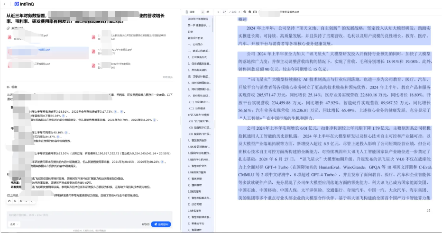Click the answer panel vertical scrollbar
Screen dimensions: 442x233
[180, 184]
